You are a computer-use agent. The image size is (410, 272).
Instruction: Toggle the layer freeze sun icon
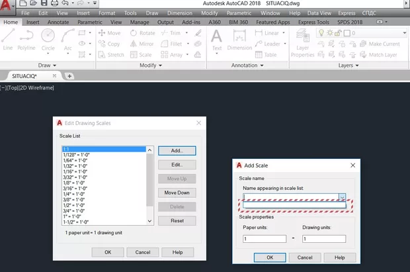coord(330,33)
